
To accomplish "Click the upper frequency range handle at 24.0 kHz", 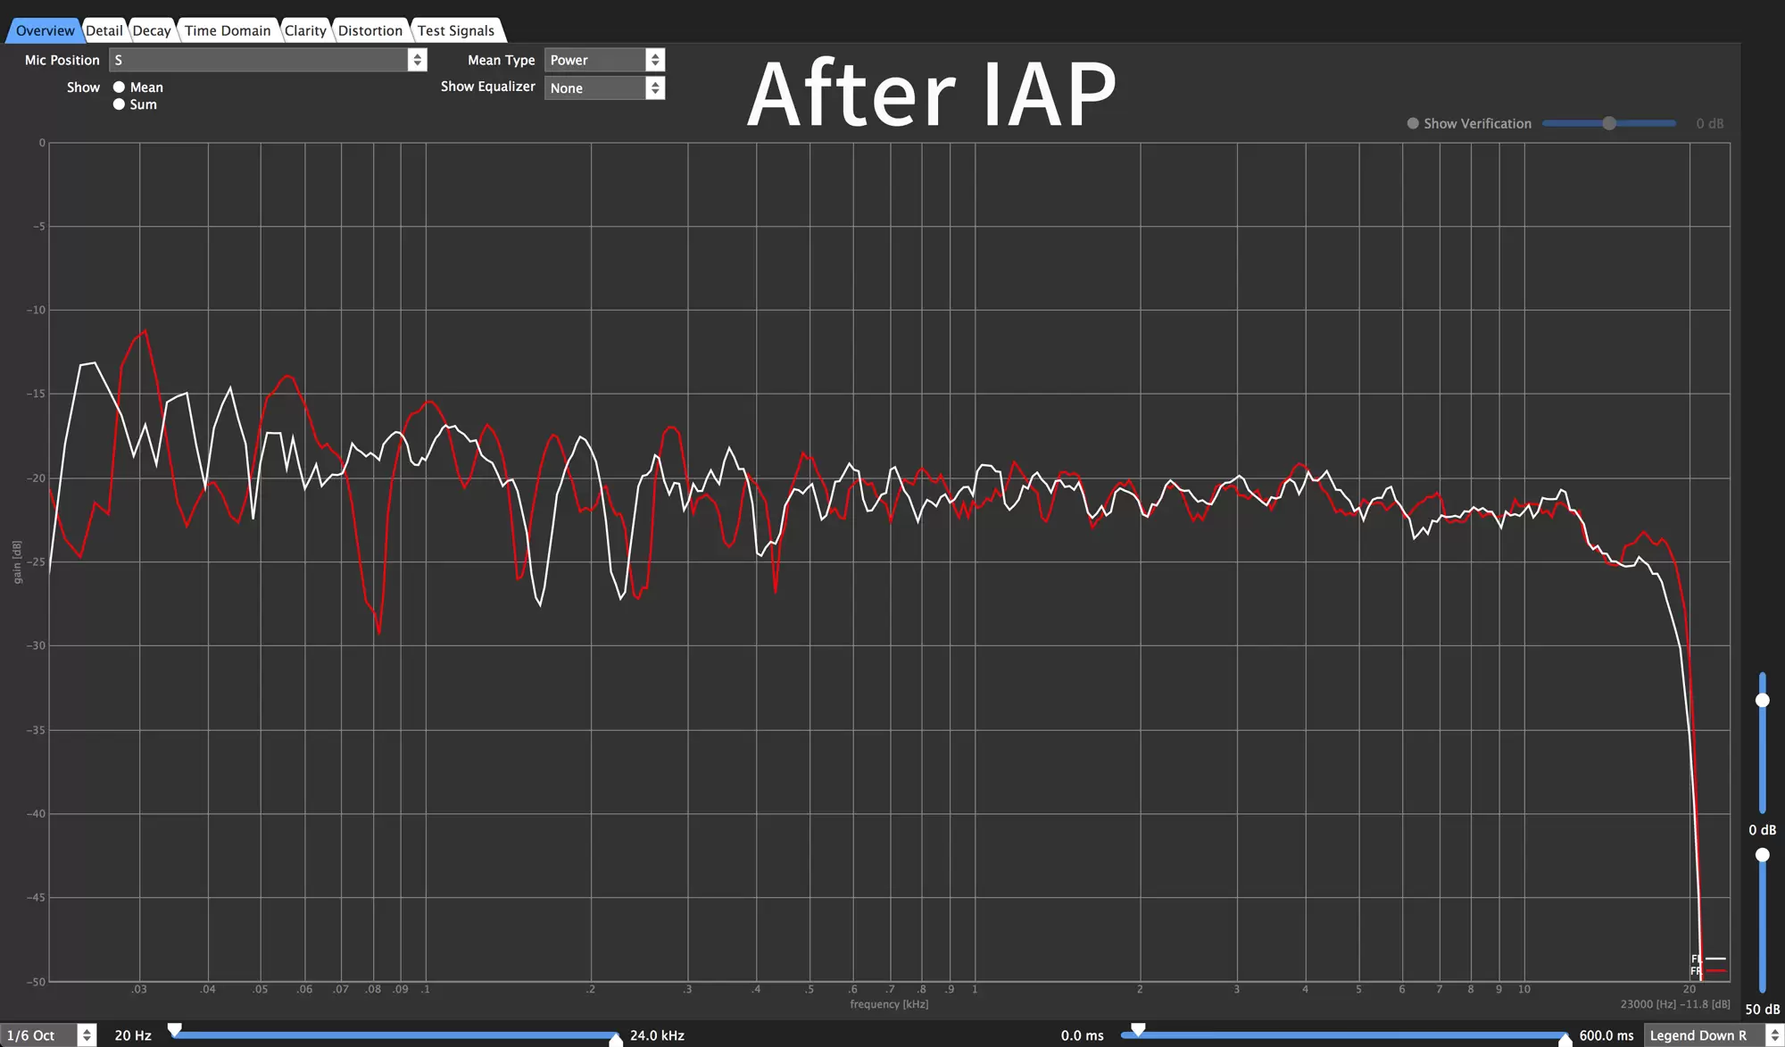I will click(616, 1040).
